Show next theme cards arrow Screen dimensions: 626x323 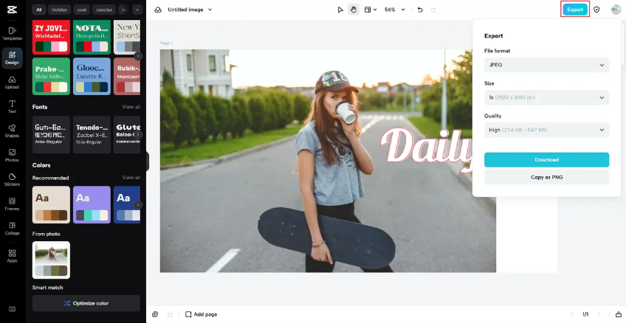point(138,56)
